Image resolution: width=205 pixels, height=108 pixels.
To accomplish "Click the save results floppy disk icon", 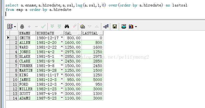I will tap(115, 26).
